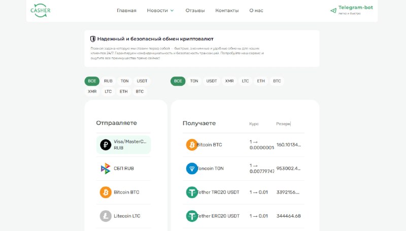Click the Bitcoin icon in the Получаете list

click(x=192, y=145)
